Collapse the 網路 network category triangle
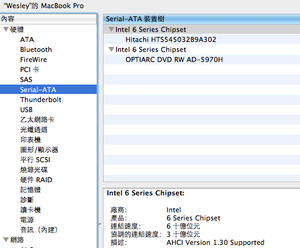300x248 pixels. pyautogui.click(x=6, y=240)
